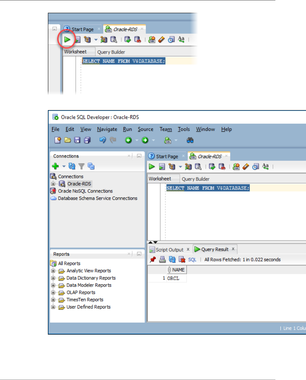The image size is (306, 380).
Task: Refresh the Connections panel
Action: [72, 166]
